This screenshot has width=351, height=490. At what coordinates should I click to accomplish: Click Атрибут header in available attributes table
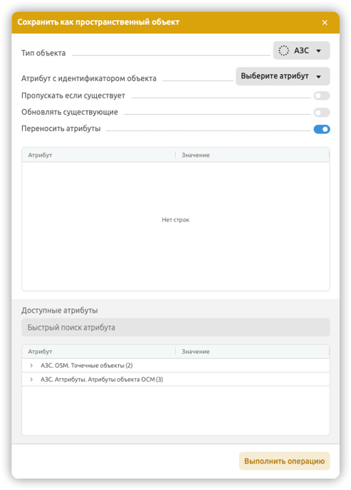point(99,352)
